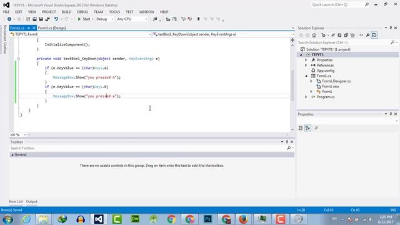Toggle auto-hide pin on Properties panel
This screenshot has height=225, width=400.
(391, 114)
